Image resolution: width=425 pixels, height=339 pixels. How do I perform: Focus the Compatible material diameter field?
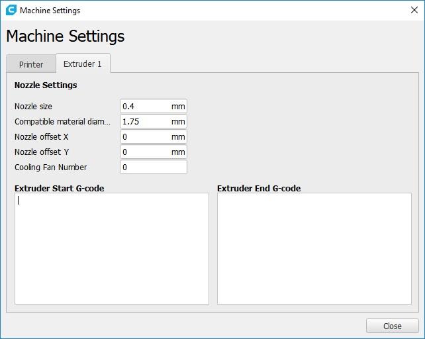pyautogui.click(x=146, y=122)
